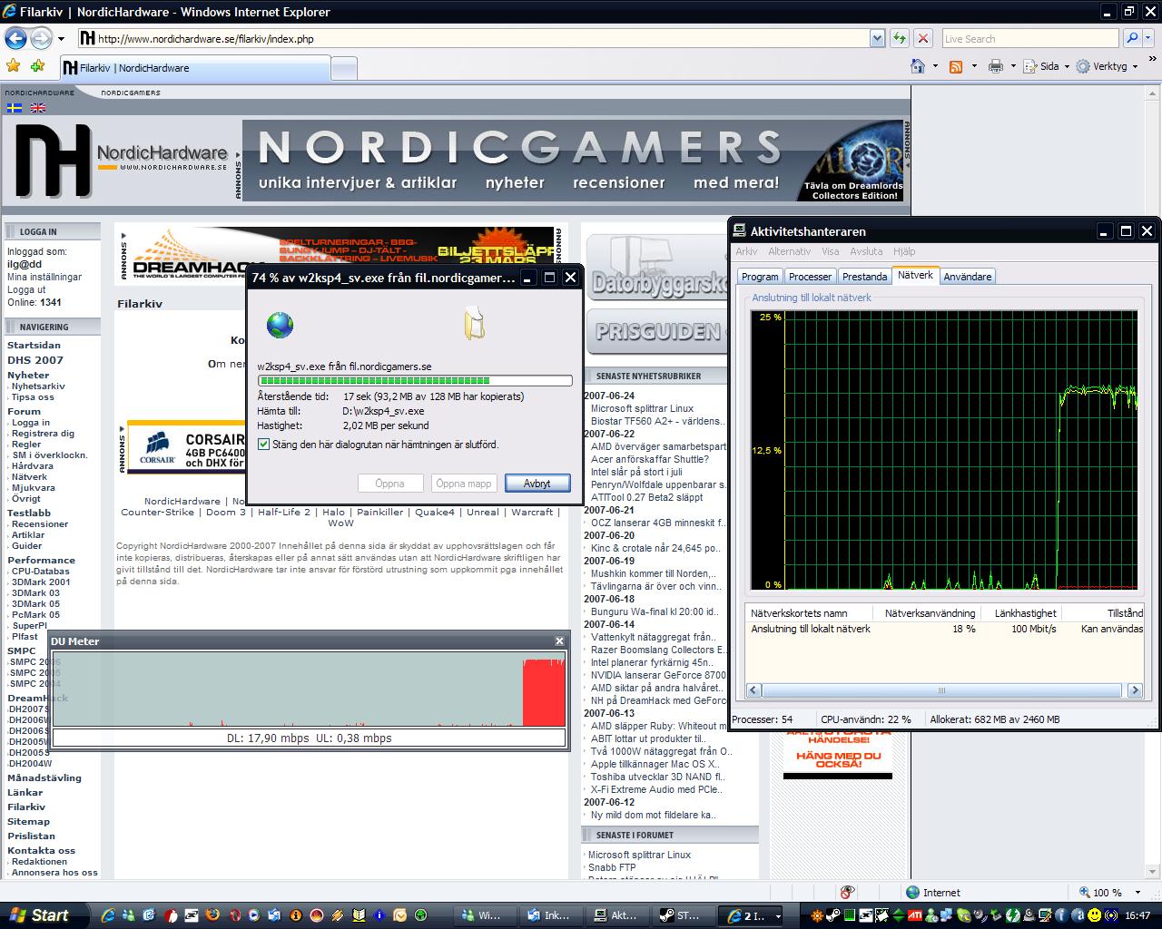Switch to the Program tab
Screen dimensions: 1162x929
point(760,277)
